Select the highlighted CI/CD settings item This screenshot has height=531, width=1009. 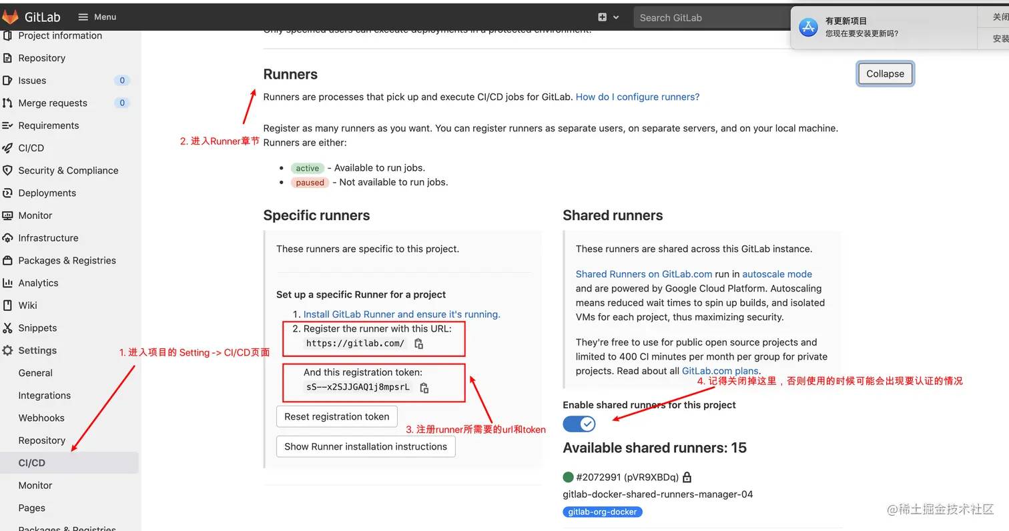click(69, 463)
